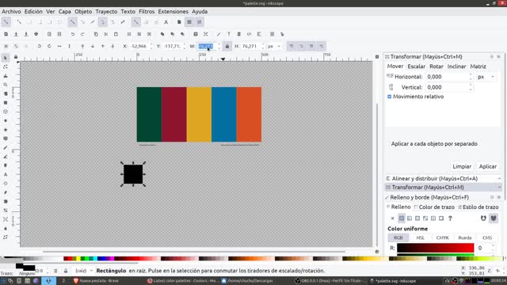Select the Spiral tool in the toolbox
This screenshot has height=285, width=507.
(x=6, y=139)
